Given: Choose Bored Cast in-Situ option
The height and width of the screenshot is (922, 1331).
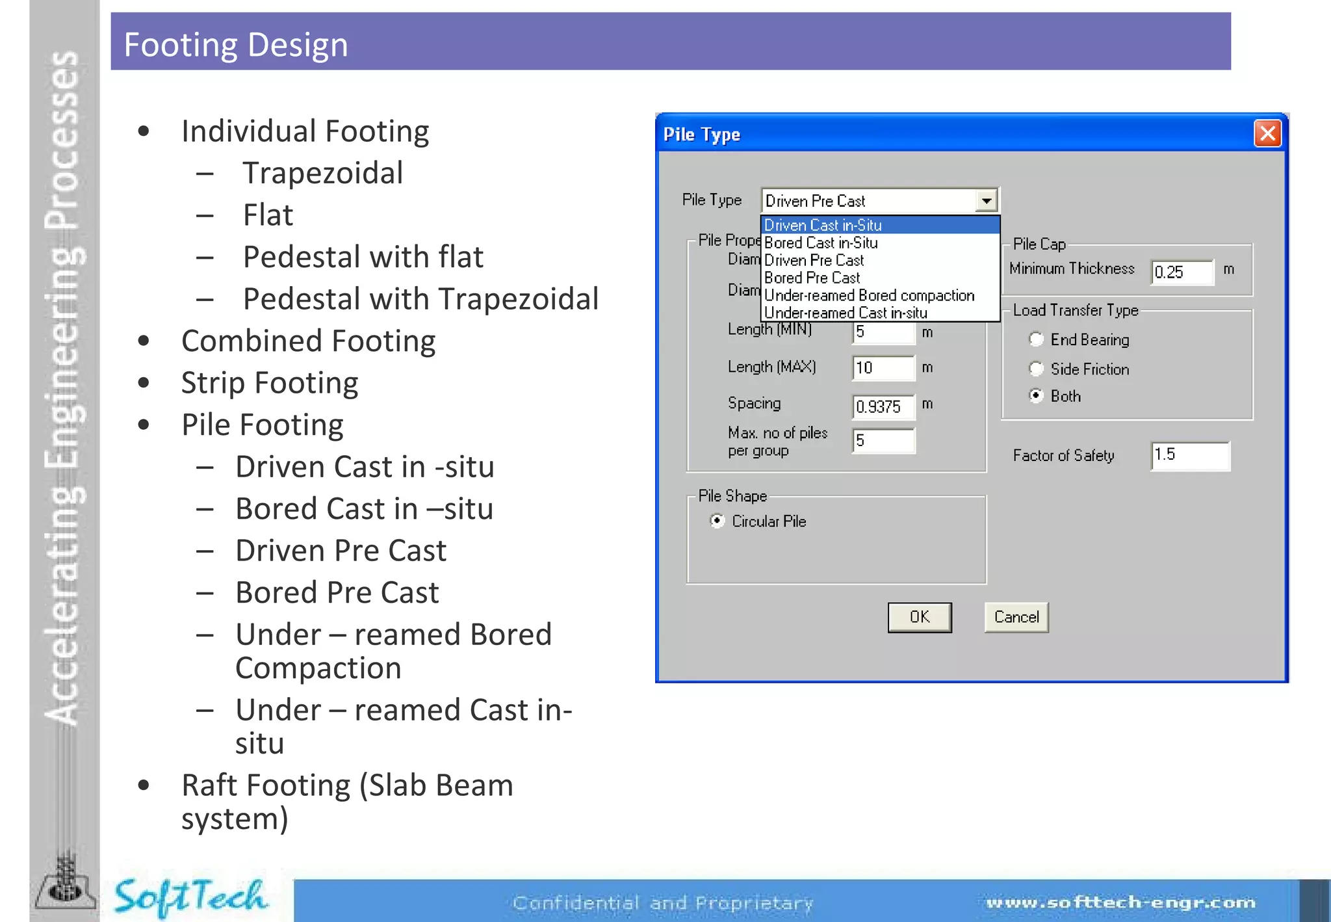Looking at the screenshot, I should point(821,243).
